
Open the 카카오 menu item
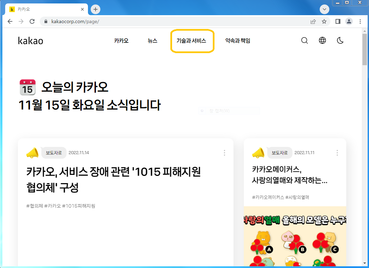(x=121, y=41)
